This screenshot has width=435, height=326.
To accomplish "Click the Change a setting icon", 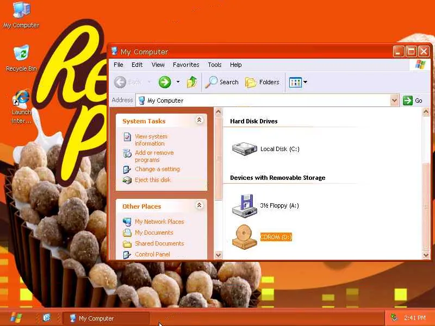I will (x=127, y=170).
